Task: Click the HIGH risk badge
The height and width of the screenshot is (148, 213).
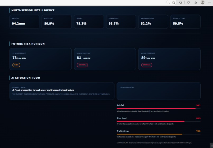Action: 16,65
